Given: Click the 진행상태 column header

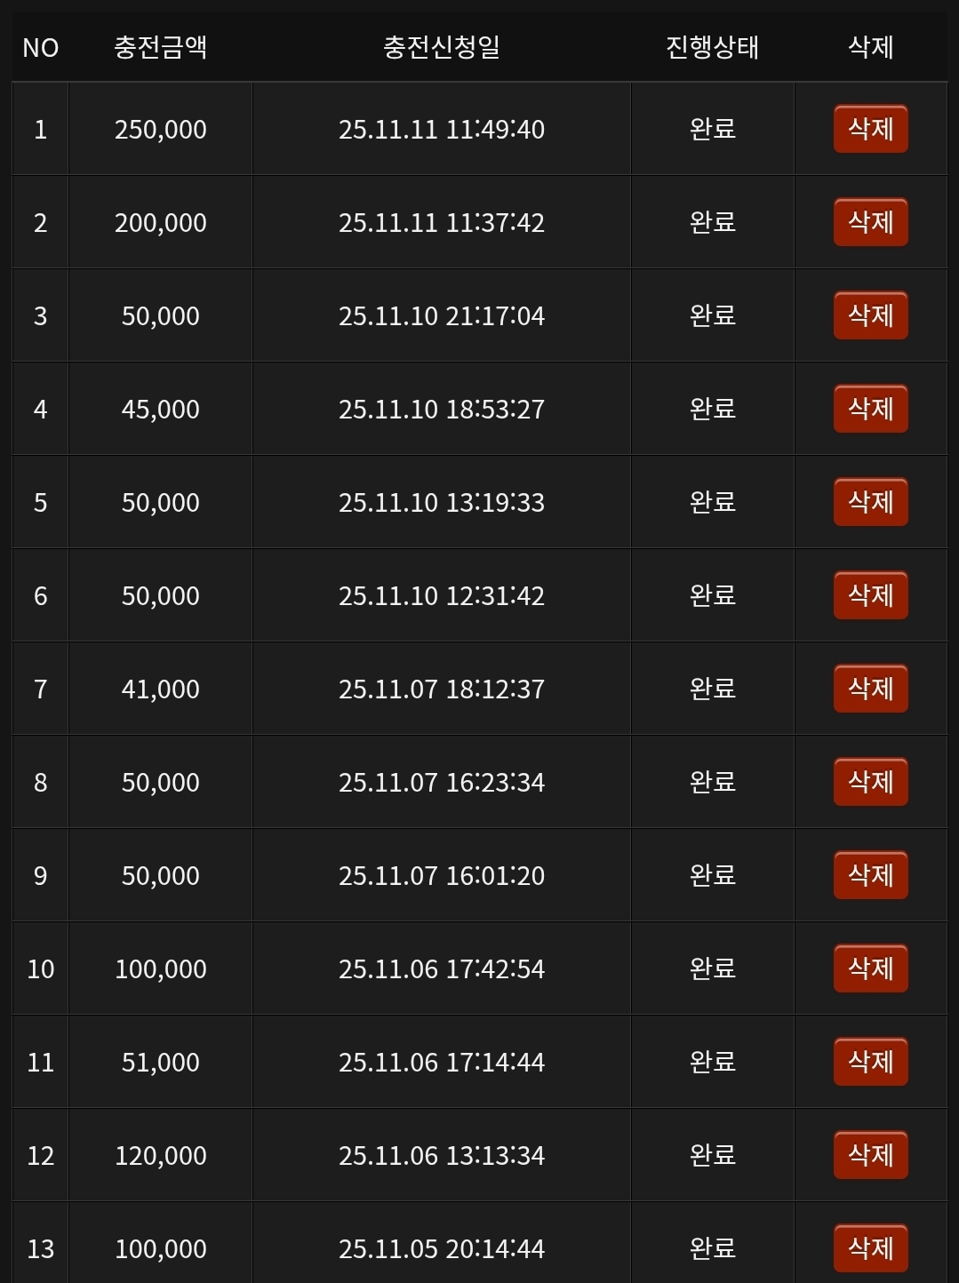Looking at the screenshot, I should 712,47.
